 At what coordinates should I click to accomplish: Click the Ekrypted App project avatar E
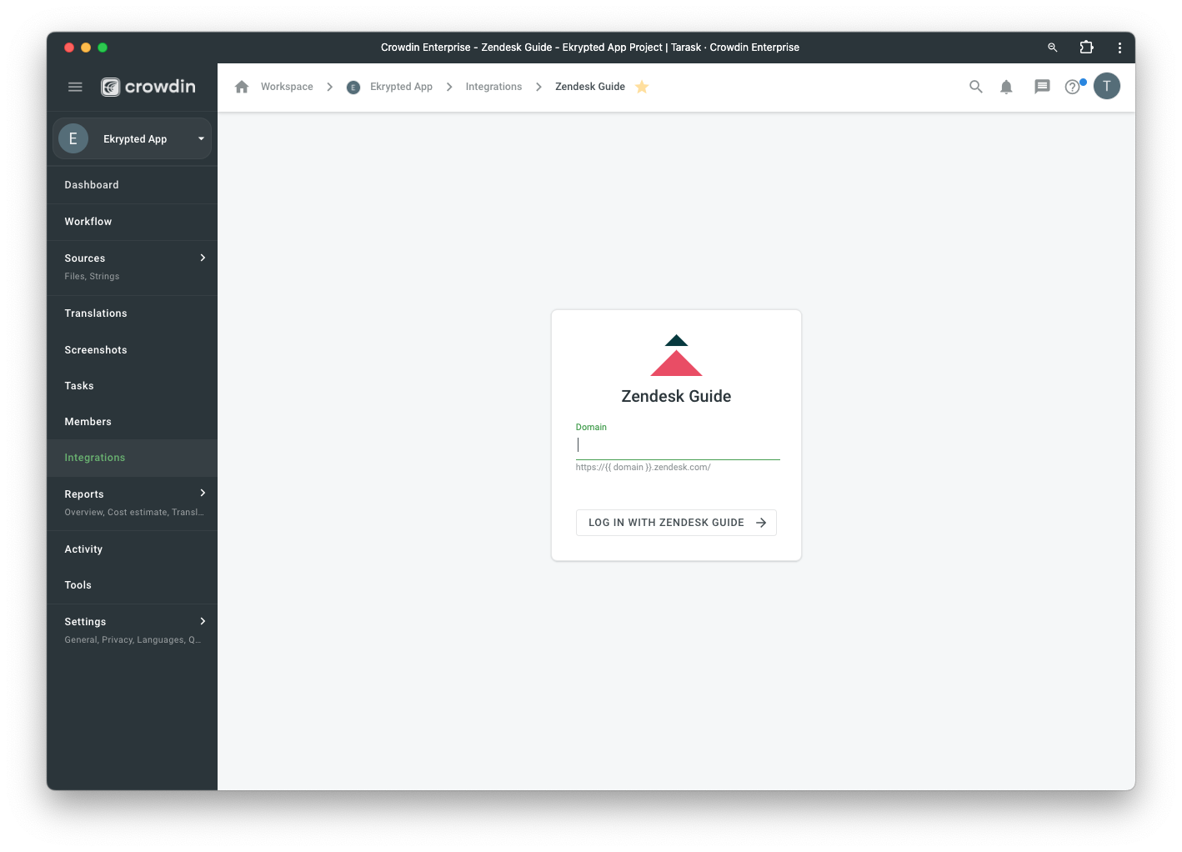point(73,138)
